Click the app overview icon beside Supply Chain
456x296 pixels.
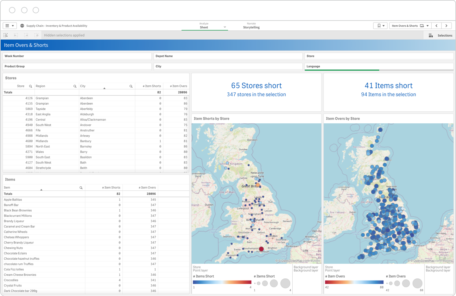click(x=22, y=26)
